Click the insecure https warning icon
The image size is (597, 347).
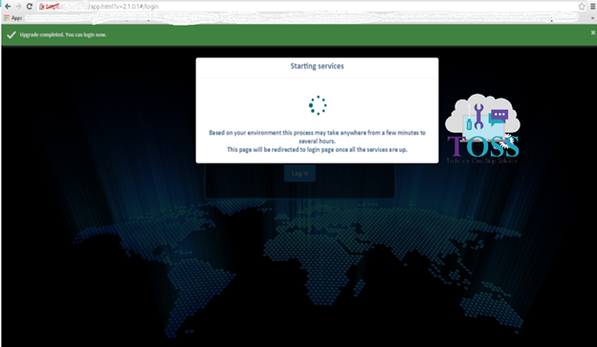pos(42,7)
